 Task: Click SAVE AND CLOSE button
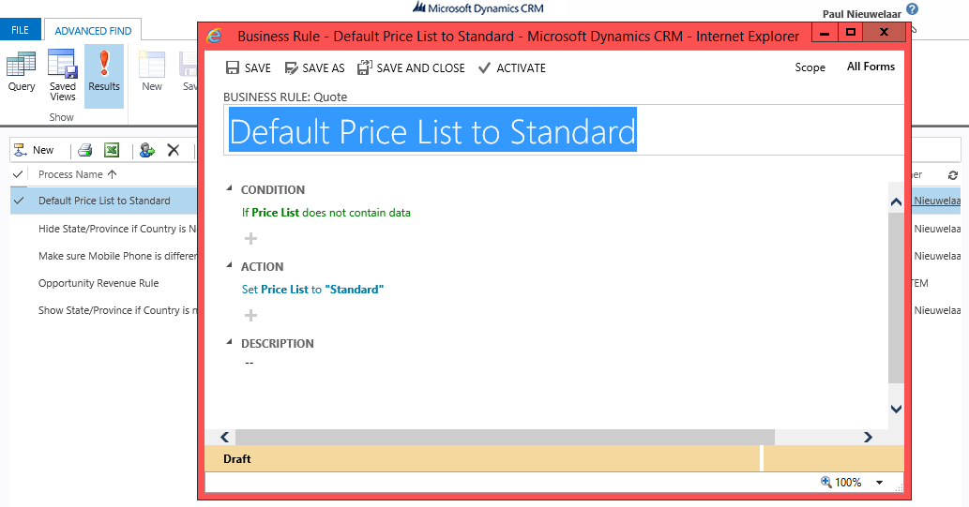[411, 67]
